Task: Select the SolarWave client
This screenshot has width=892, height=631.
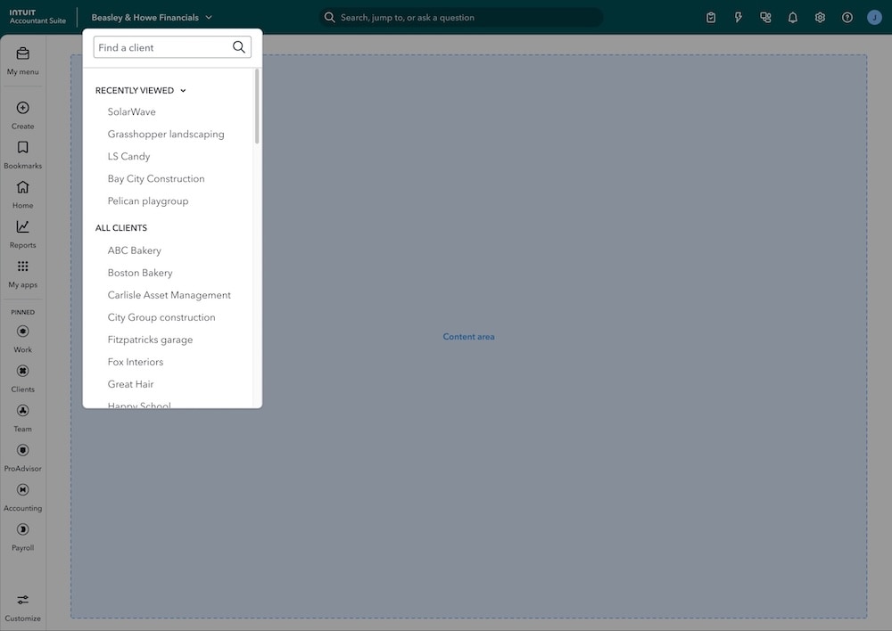Action: (x=131, y=111)
